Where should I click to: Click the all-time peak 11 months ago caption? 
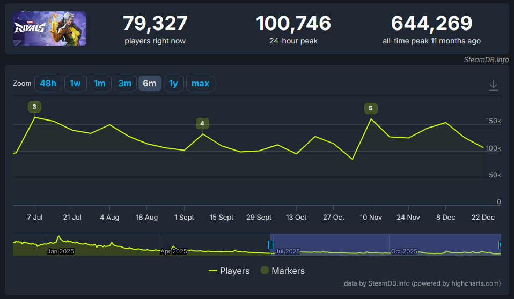tap(432, 41)
